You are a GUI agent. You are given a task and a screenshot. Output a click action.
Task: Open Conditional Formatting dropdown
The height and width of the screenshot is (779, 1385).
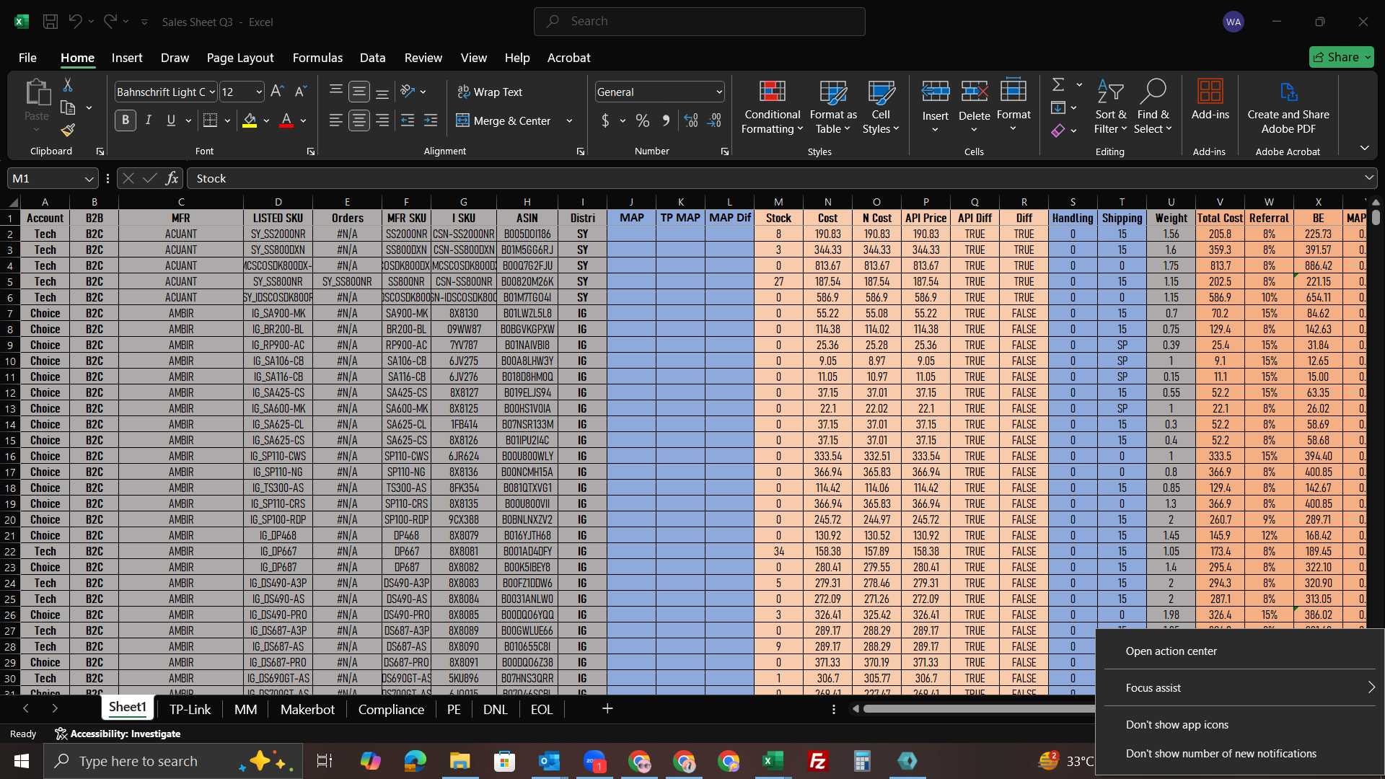pyautogui.click(x=772, y=107)
